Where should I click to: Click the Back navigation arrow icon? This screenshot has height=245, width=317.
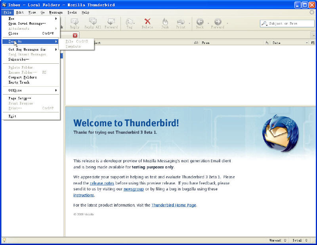click(200, 21)
